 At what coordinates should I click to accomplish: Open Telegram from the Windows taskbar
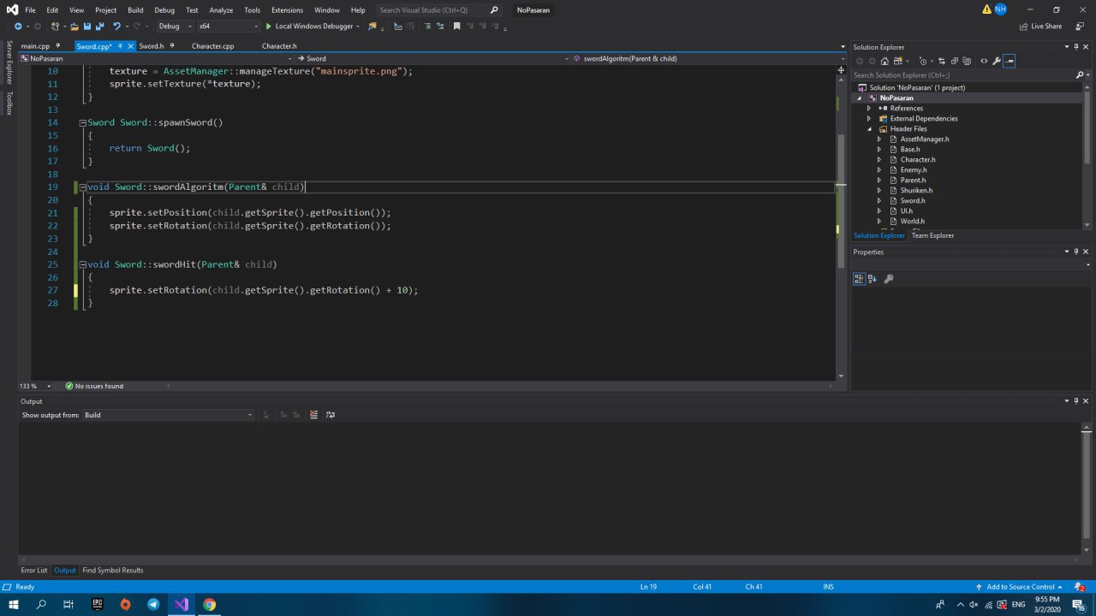point(153,605)
